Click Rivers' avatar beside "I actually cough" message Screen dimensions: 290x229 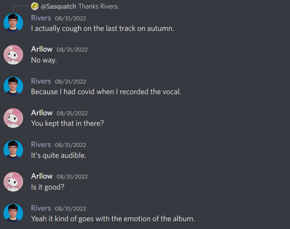(13, 23)
